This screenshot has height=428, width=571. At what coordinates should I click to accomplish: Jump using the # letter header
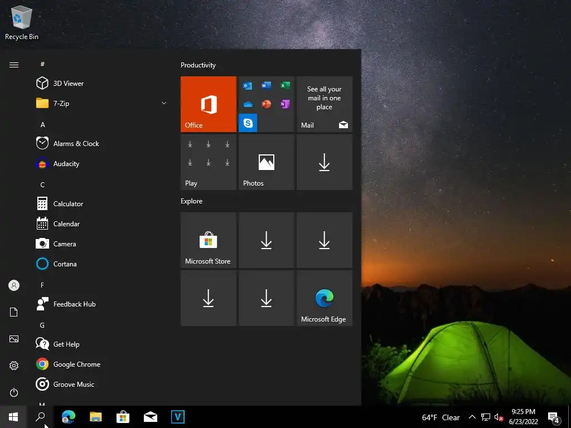click(x=42, y=64)
